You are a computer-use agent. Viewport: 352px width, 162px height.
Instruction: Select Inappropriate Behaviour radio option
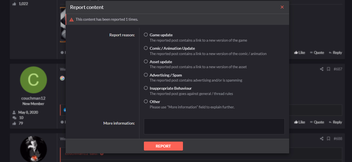coord(146,88)
